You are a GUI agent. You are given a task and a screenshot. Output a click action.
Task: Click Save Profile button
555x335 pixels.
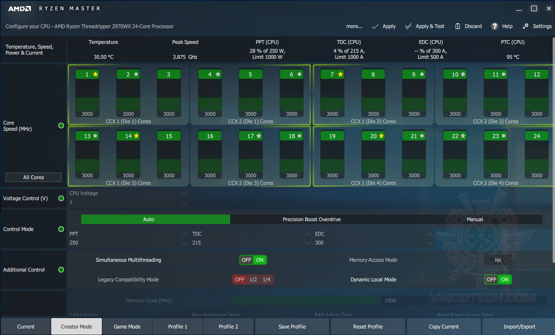pyautogui.click(x=292, y=327)
